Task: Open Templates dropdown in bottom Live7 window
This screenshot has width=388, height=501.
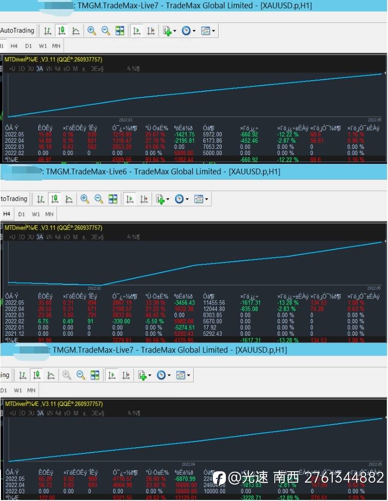Action: click(183, 375)
